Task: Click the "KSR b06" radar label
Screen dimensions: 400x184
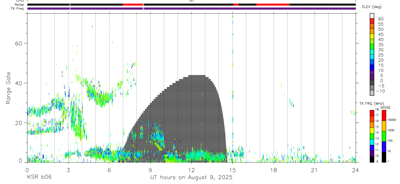Action: click(39, 177)
